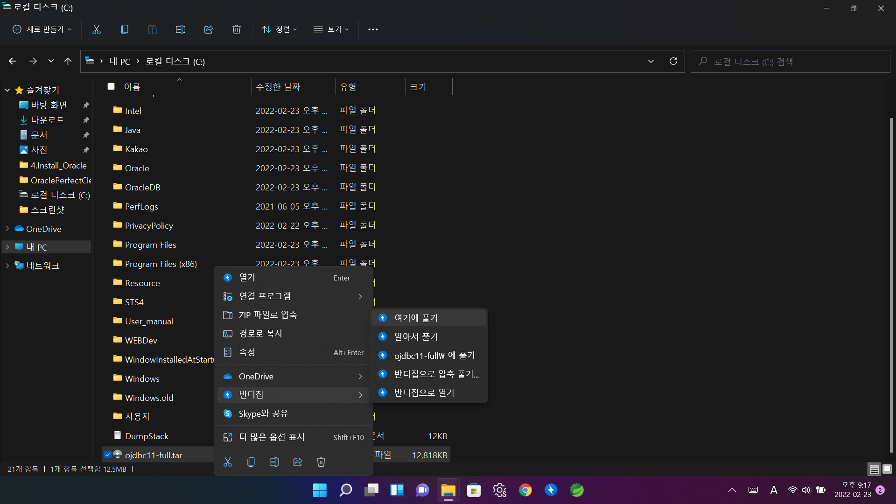Open the 정렬 sort dropdown
The width and height of the screenshot is (896, 504).
tap(280, 29)
